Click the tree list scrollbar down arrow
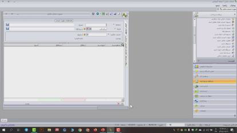237x133 pixels. click(195, 61)
